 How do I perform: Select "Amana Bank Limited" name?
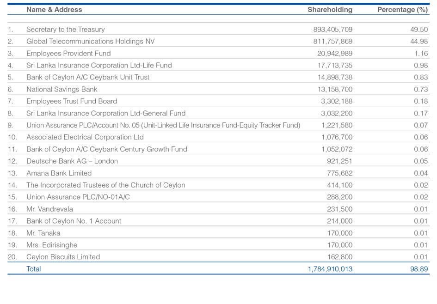(x=59, y=173)
